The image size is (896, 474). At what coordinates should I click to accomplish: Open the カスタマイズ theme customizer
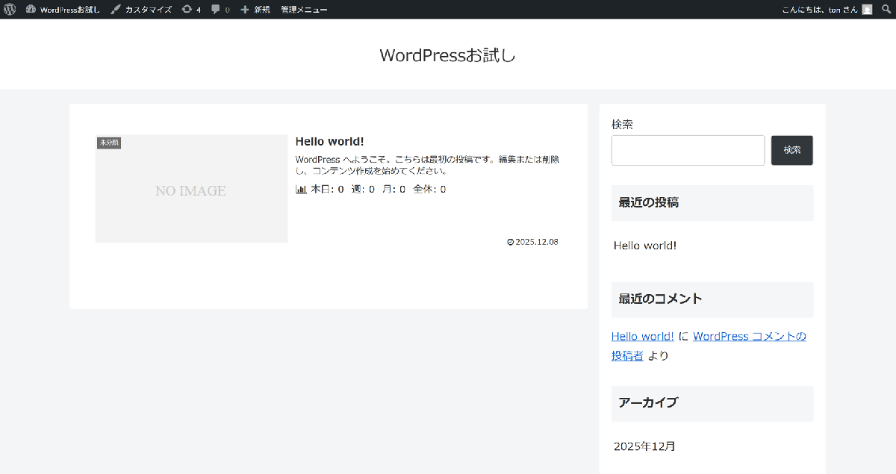[141, 10]
